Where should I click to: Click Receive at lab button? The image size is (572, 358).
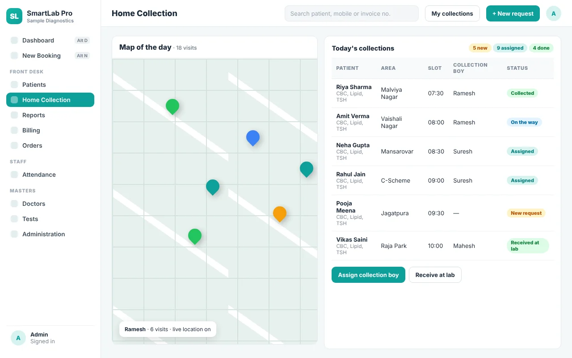coord(435,275)
